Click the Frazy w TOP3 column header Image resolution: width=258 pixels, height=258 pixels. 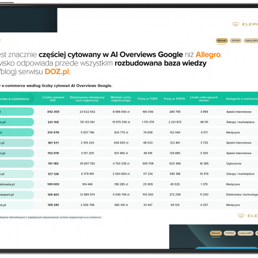148,99
